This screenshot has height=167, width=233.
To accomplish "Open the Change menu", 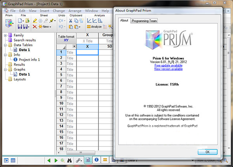I will click(59, 11).
